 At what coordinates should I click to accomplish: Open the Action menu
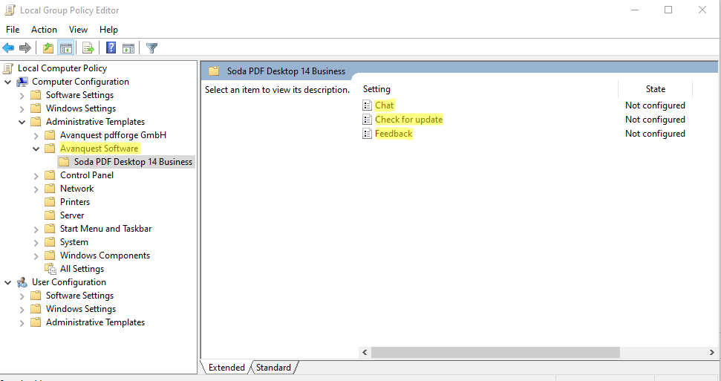click(44, 30)
